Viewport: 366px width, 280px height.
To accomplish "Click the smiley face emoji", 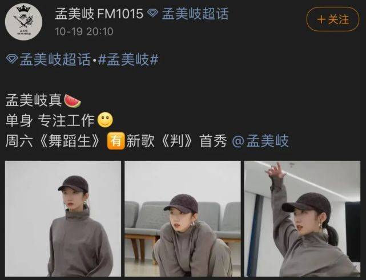I will click(105, 120).
